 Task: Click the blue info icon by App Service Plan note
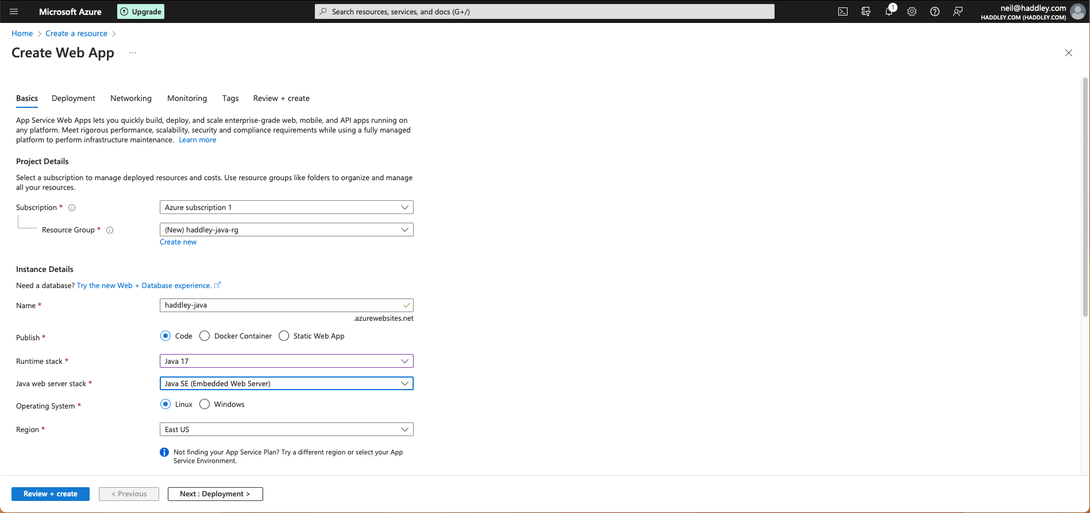(x=164, y=452)
